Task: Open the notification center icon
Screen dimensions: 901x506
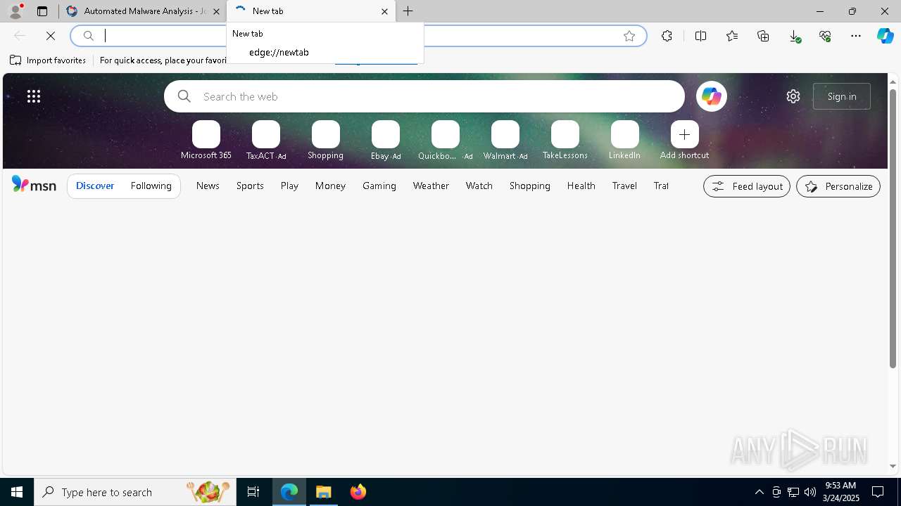Action: [878, 492]
